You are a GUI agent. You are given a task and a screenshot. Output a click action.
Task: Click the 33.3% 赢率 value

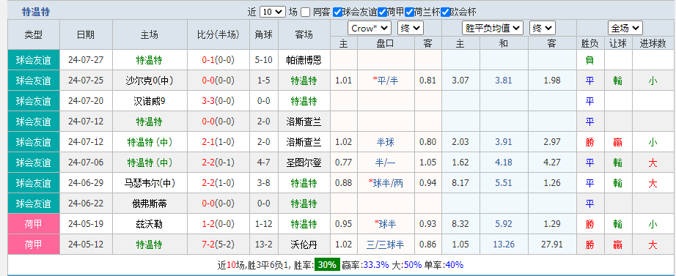click(x=376, y=265)
